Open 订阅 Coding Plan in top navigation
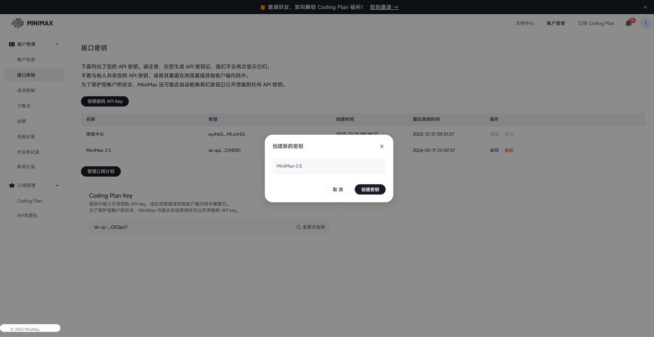The width and height of the screenshot is (654, 337). click(x=596, y=23)
